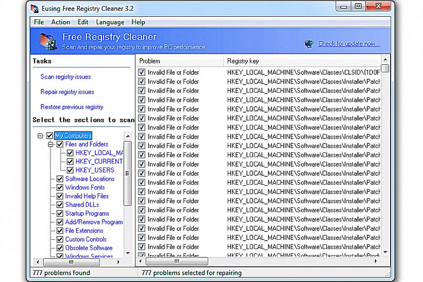Select Add/Remove Program tree item
The height and width of the screenshot is (282, 423).
point(94,222)
